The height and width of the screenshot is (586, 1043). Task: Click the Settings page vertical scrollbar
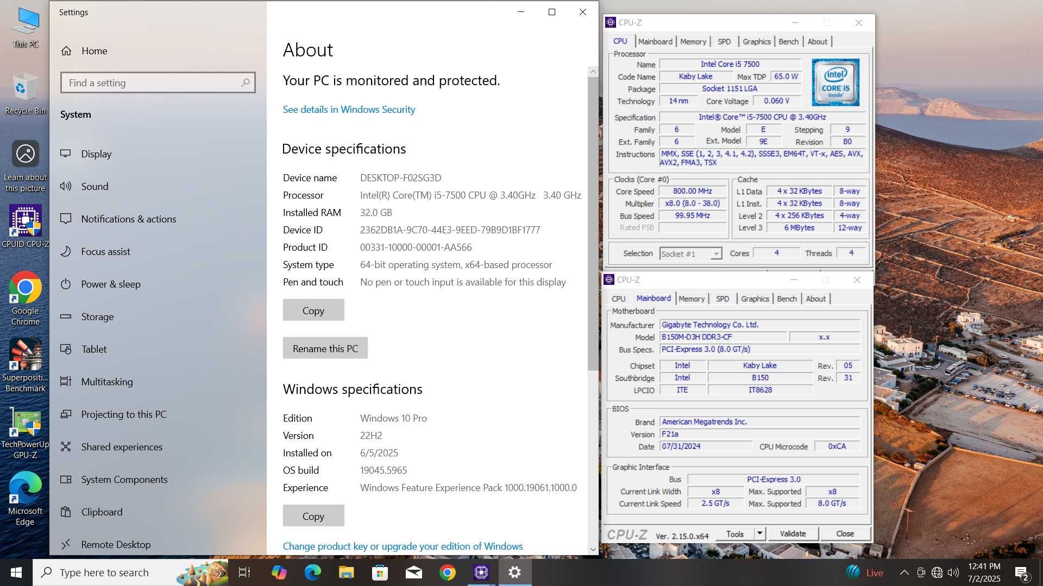593,224
